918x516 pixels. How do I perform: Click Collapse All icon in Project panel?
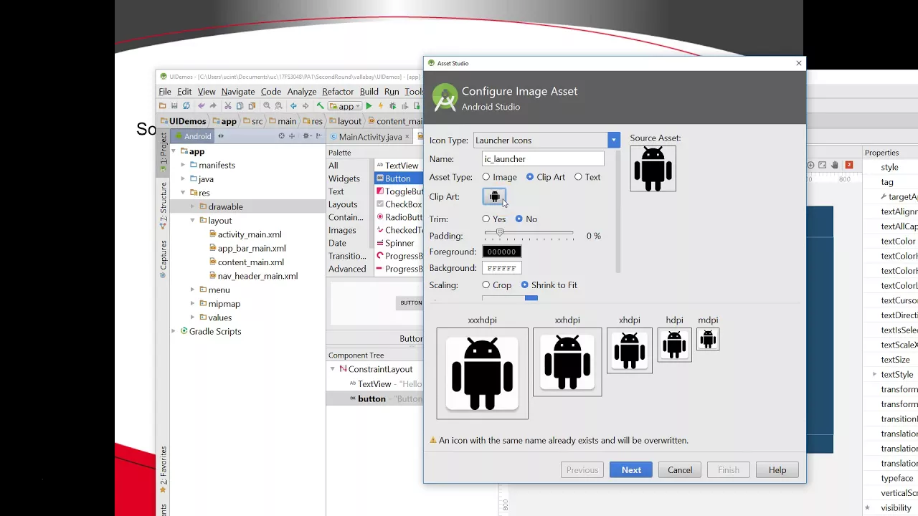tap(292, 136)
